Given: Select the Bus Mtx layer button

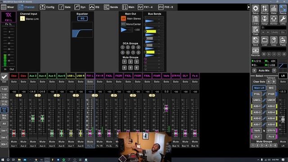Looking at the screenshot, I should click(4, 117).
